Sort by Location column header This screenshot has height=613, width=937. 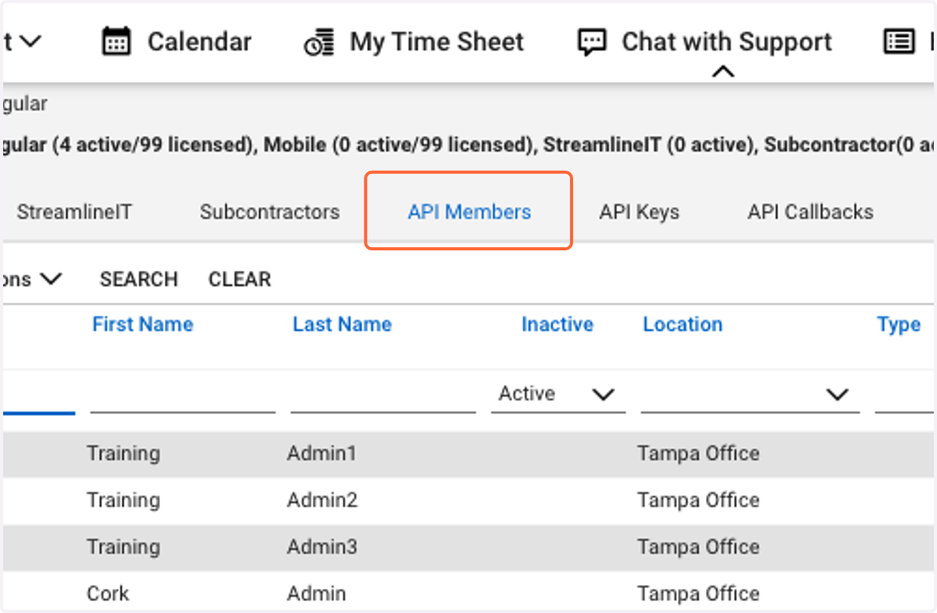coord(682,324)
